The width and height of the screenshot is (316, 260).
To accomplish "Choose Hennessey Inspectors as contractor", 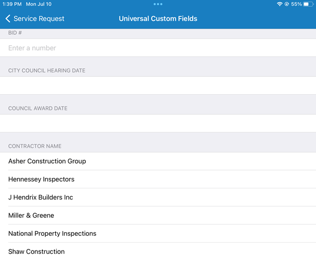I will pos(42,179).
